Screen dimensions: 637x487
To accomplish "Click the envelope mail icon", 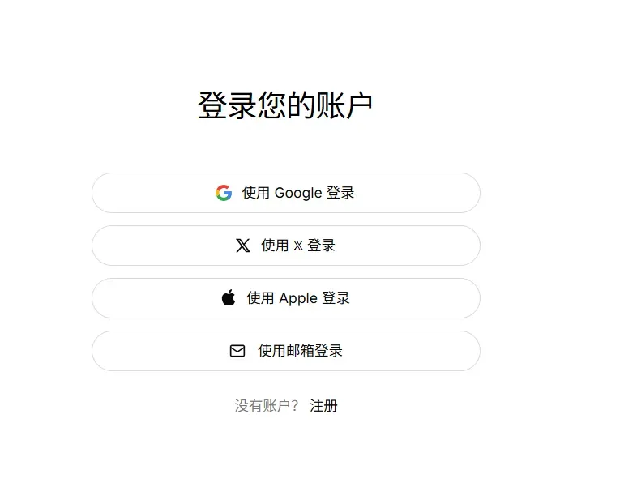I will click(237, 351).
